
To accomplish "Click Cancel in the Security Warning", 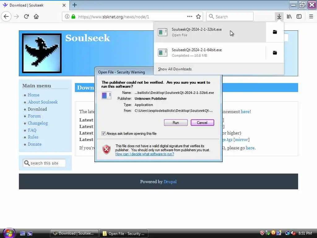I will [202, 123].
